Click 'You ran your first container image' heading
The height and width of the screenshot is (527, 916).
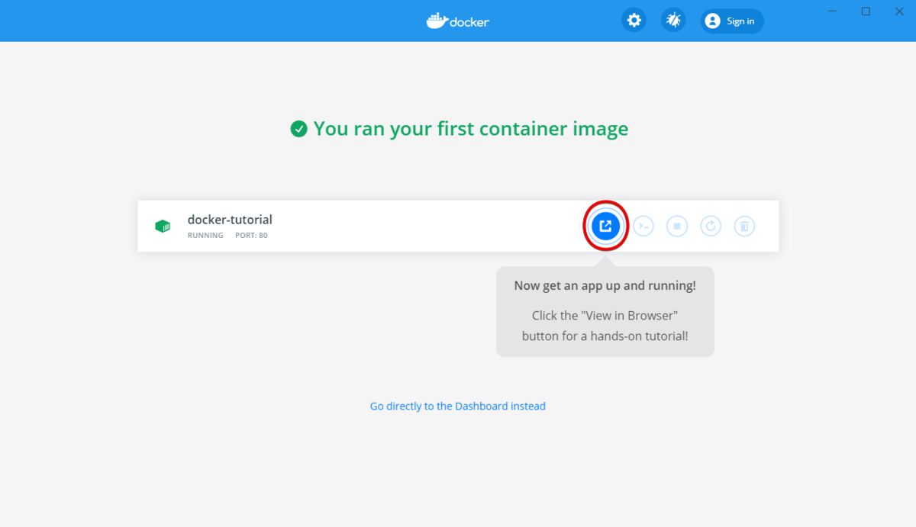(x=471, y=129)
